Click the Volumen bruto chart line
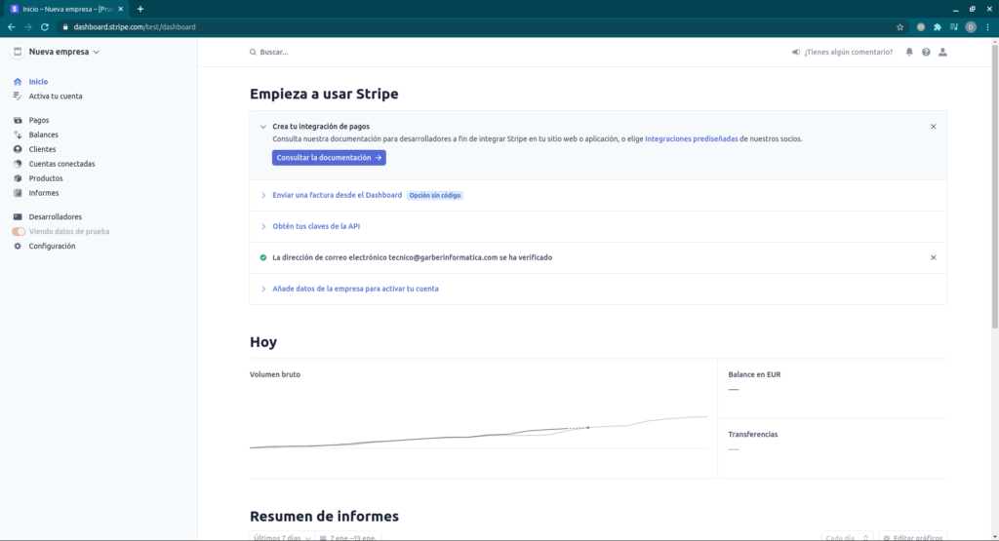The image size is (999, 541). [x=478, y=433]
